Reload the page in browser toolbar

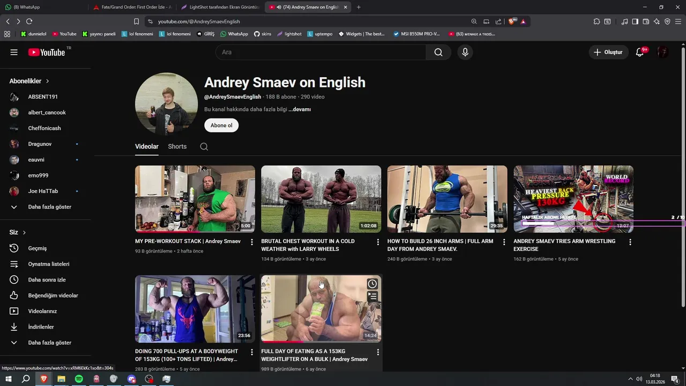[29, 21]
